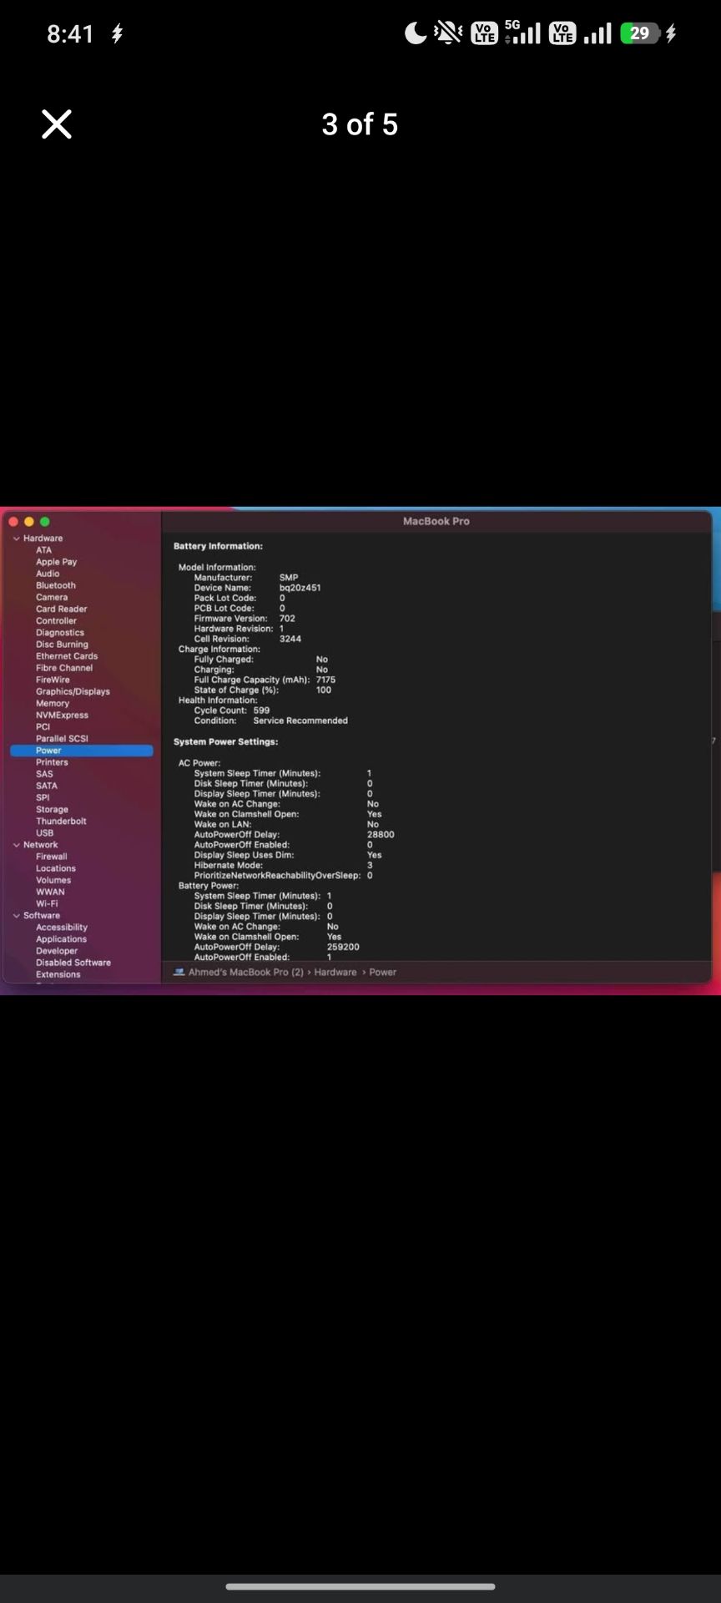Open the USB hardware entry
The width and height of the screenshot is (721, 1603).
[44, 832]
